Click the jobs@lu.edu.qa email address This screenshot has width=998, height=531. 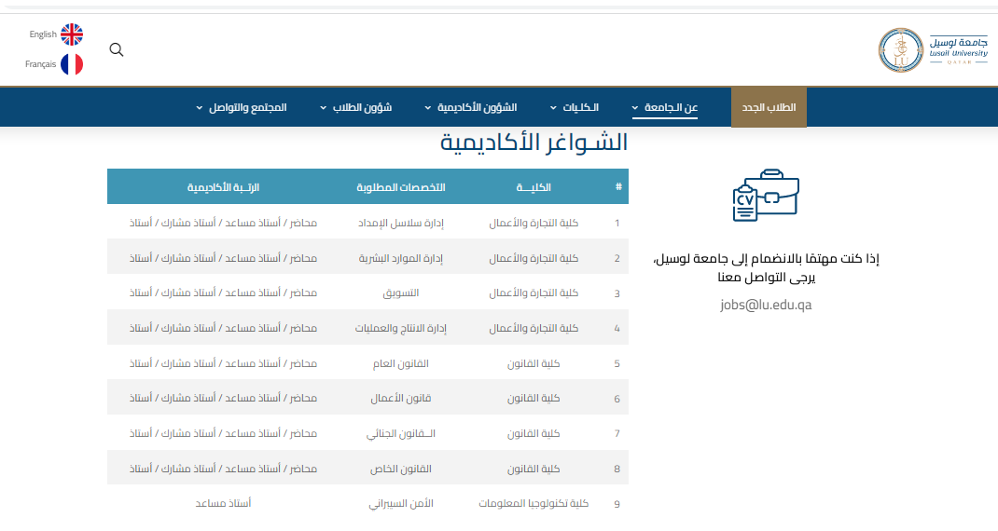[x=766, y=305]
